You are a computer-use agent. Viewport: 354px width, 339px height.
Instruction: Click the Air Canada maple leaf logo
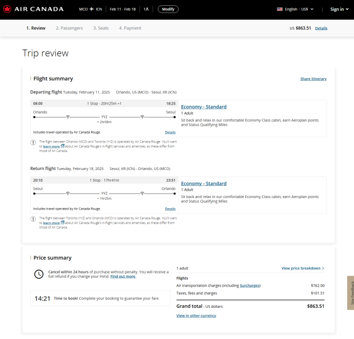pos(7,10)
